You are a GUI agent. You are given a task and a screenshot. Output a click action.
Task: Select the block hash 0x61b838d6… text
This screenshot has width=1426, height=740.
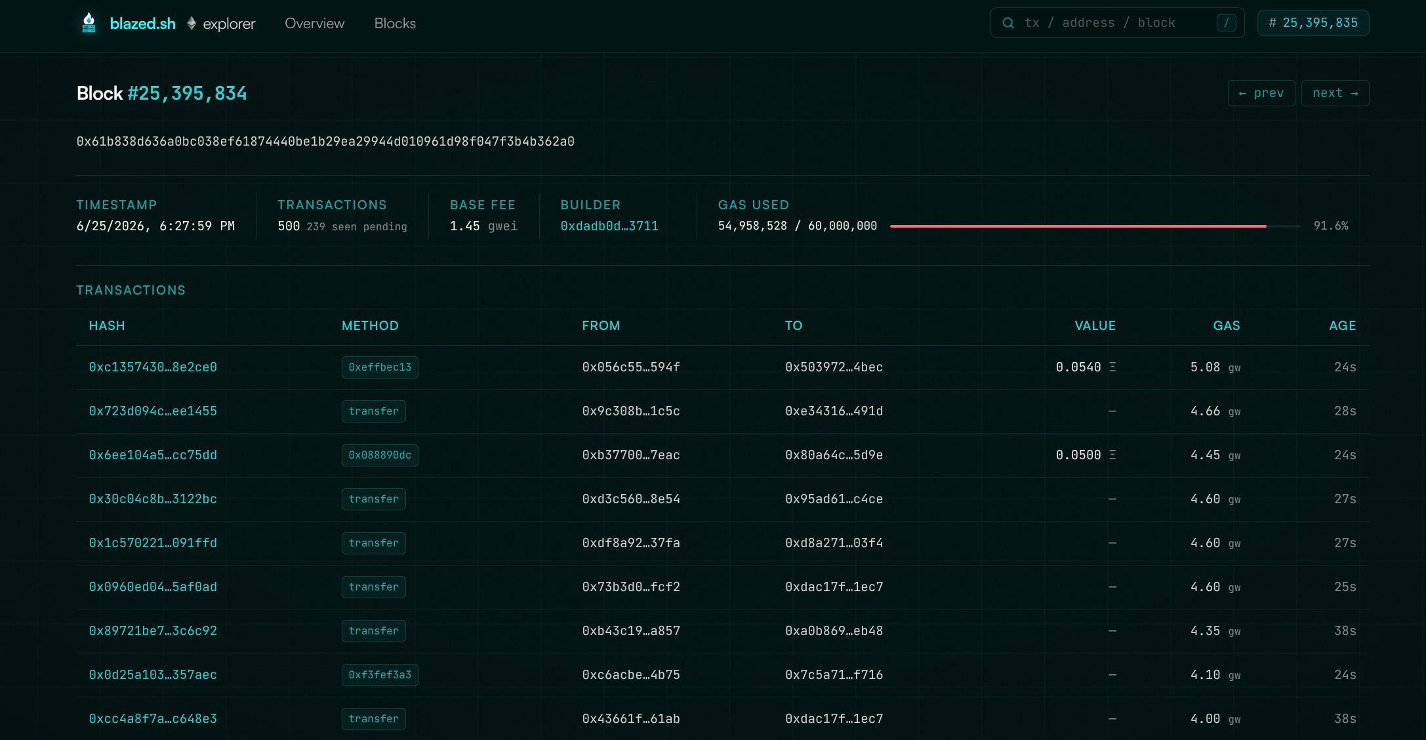(x=325, y=142)
